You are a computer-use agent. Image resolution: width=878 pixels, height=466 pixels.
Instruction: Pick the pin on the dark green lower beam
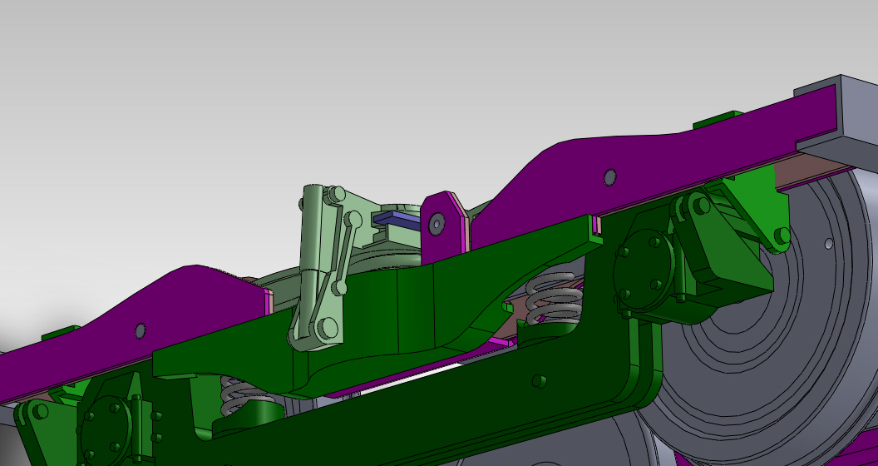click(539, 381)
